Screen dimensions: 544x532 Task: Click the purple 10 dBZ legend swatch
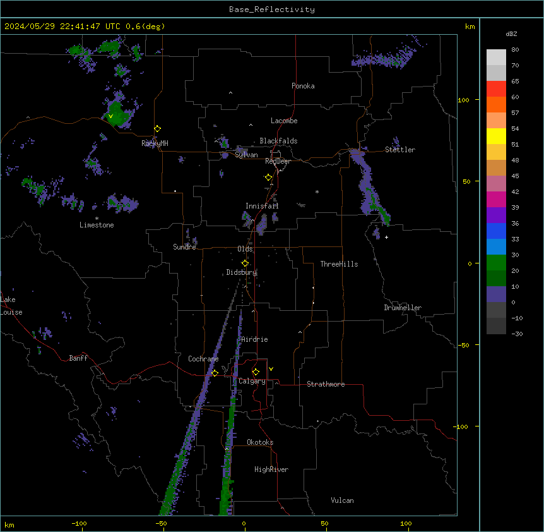[496, 294]
